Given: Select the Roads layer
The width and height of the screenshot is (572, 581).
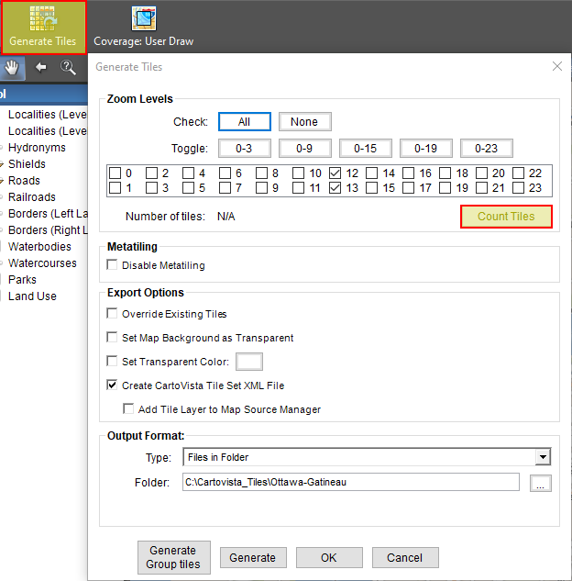Looking at the screenshot, I should (x=24, y=181).
